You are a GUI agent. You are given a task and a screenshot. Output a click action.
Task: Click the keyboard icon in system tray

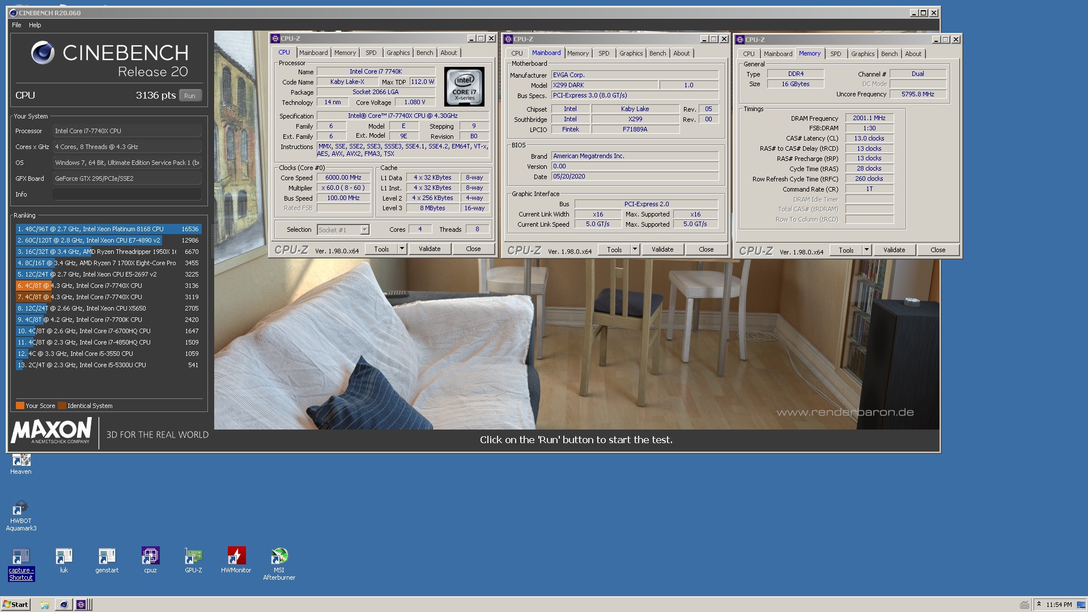click(1025, 605)
